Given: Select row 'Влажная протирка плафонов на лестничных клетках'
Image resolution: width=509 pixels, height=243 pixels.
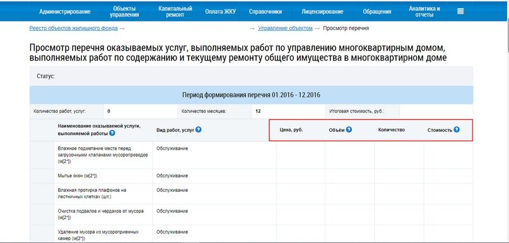Looking at the screenshot, I should coord(251,193).
